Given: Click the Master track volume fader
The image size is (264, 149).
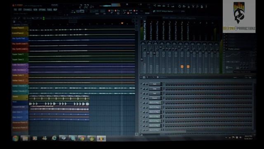Looking at the screenshot, I should (x=142, y=59).
